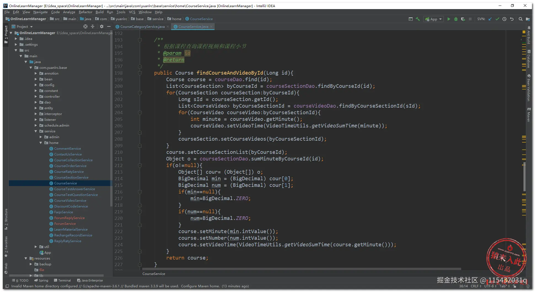Viewport: 535px width, 292px height.
Task: Open Project Structure dialog icon
Action: 528,19
